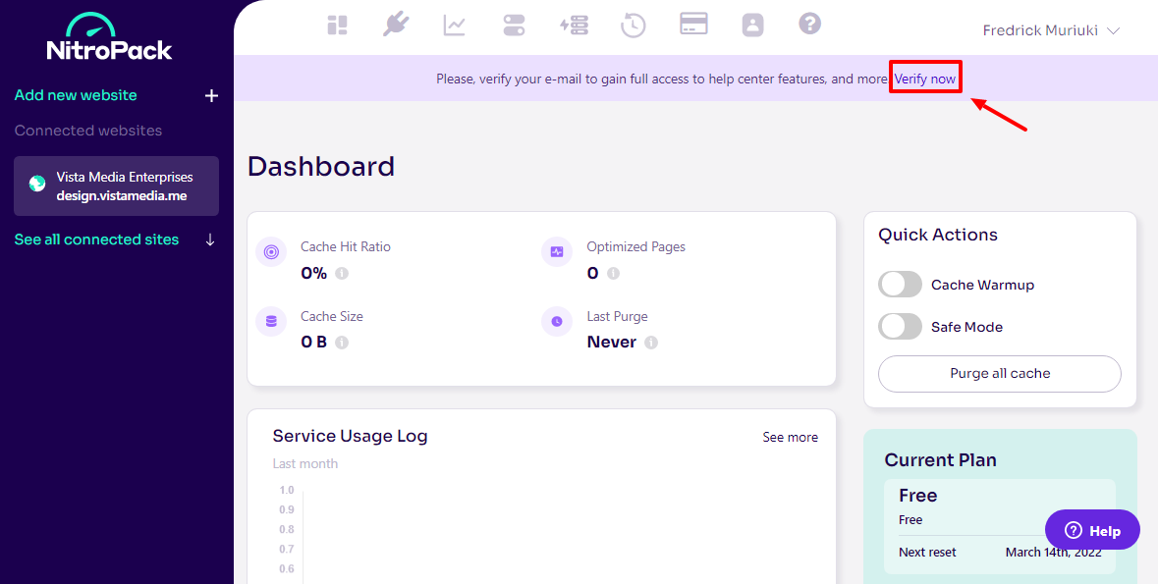Click the info icon beside Cache Hit Ratio value
This screenshot has width=1158, height=584.
pyautogui.click(x=342, y=274)
